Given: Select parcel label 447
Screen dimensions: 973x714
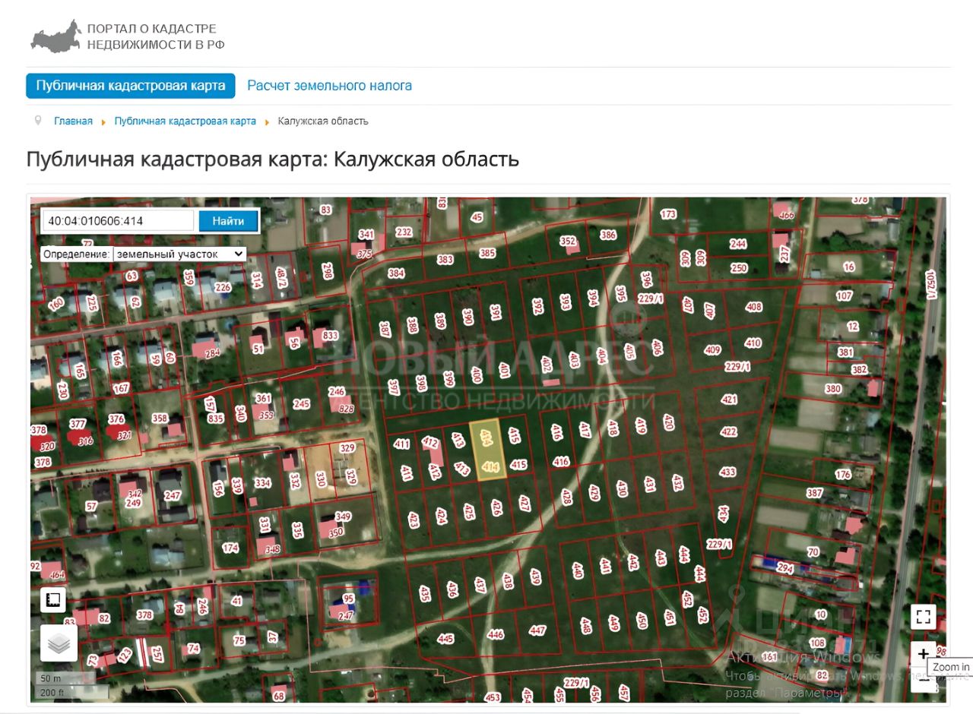Looking at the screenshot, I should click(537, 630).
